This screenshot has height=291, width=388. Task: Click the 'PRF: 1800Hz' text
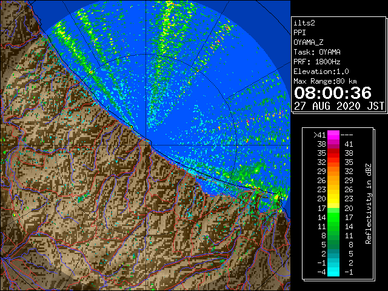coord(317,62)
